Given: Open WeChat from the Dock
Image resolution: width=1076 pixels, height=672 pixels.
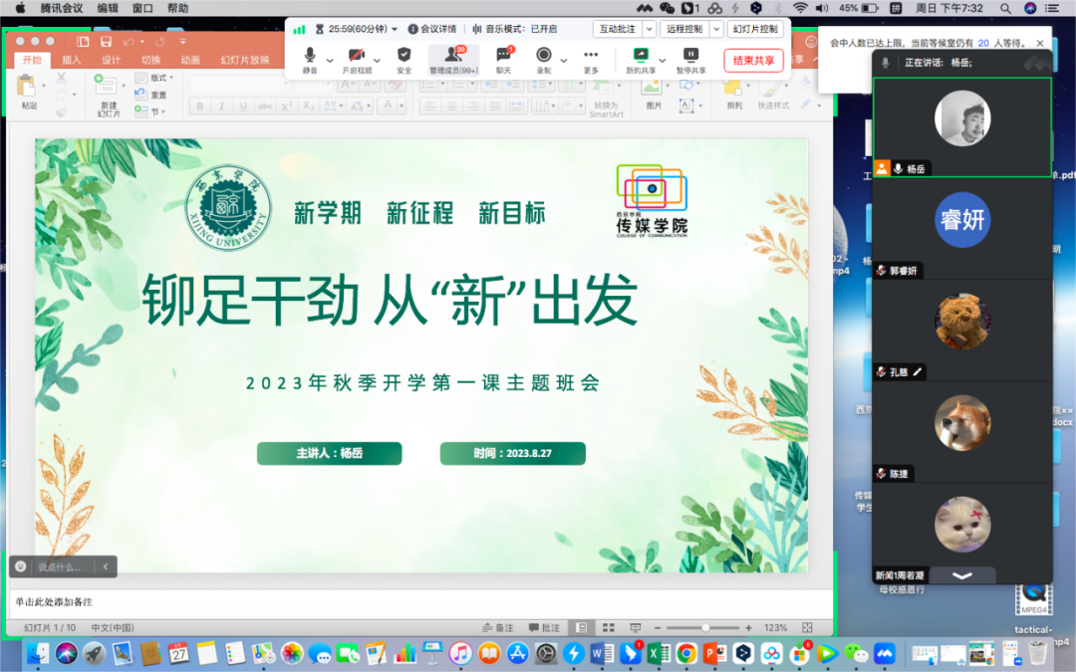Looking at the screenshot, I should coord(855,653).
